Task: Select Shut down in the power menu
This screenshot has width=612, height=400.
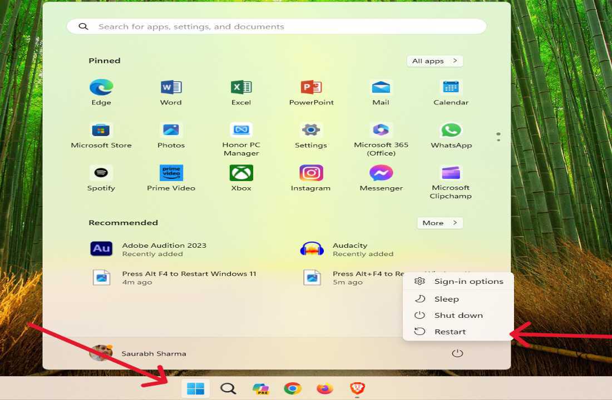Action: coord(458,315)
